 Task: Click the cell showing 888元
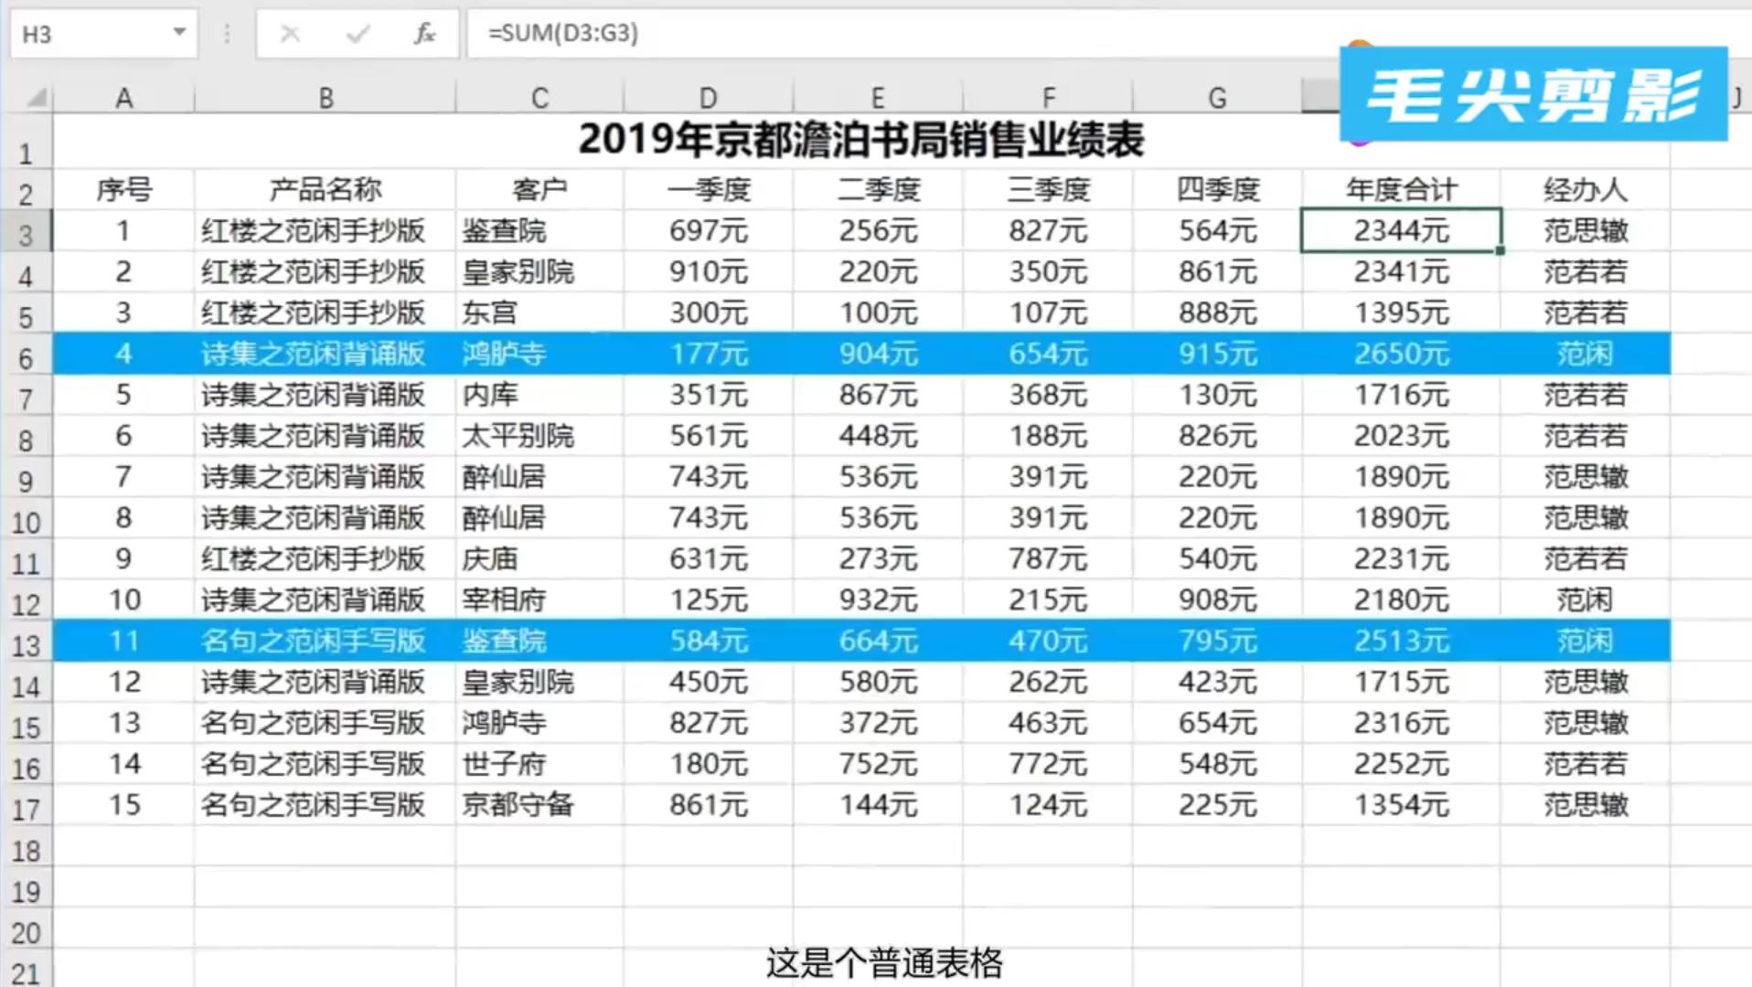point(1217,313)
